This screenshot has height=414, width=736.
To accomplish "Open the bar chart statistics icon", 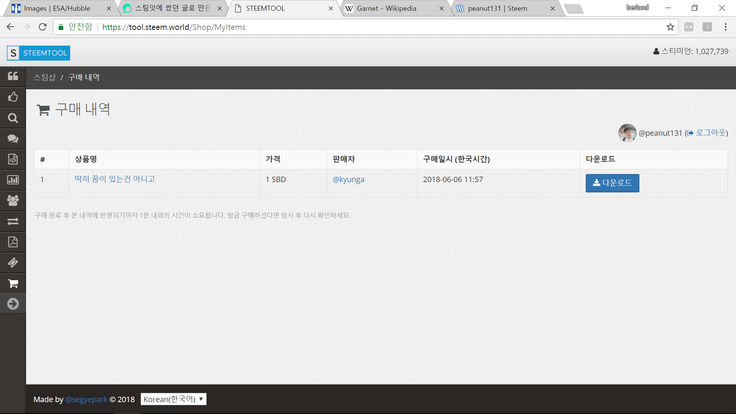I will [13, 180].
